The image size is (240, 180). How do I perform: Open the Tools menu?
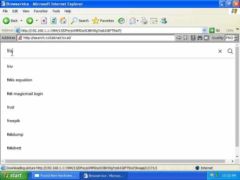coord(56,11)
